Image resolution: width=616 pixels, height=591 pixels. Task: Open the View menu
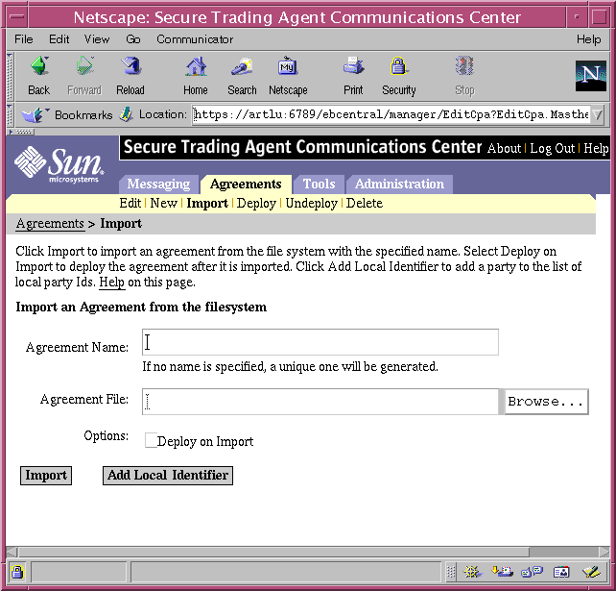[97, 39]
